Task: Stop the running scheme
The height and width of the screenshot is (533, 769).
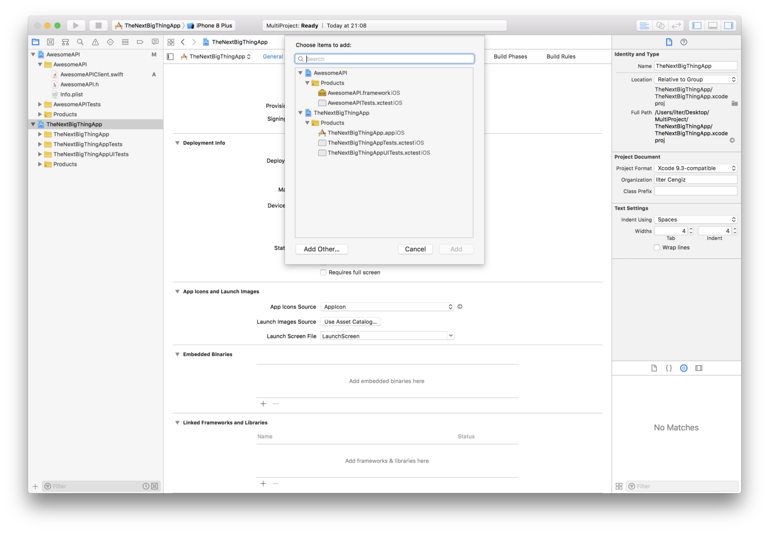Action: pos(98,25)
